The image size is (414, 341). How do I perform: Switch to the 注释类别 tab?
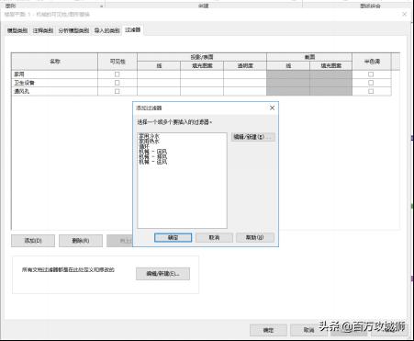(x=43, y=30)
